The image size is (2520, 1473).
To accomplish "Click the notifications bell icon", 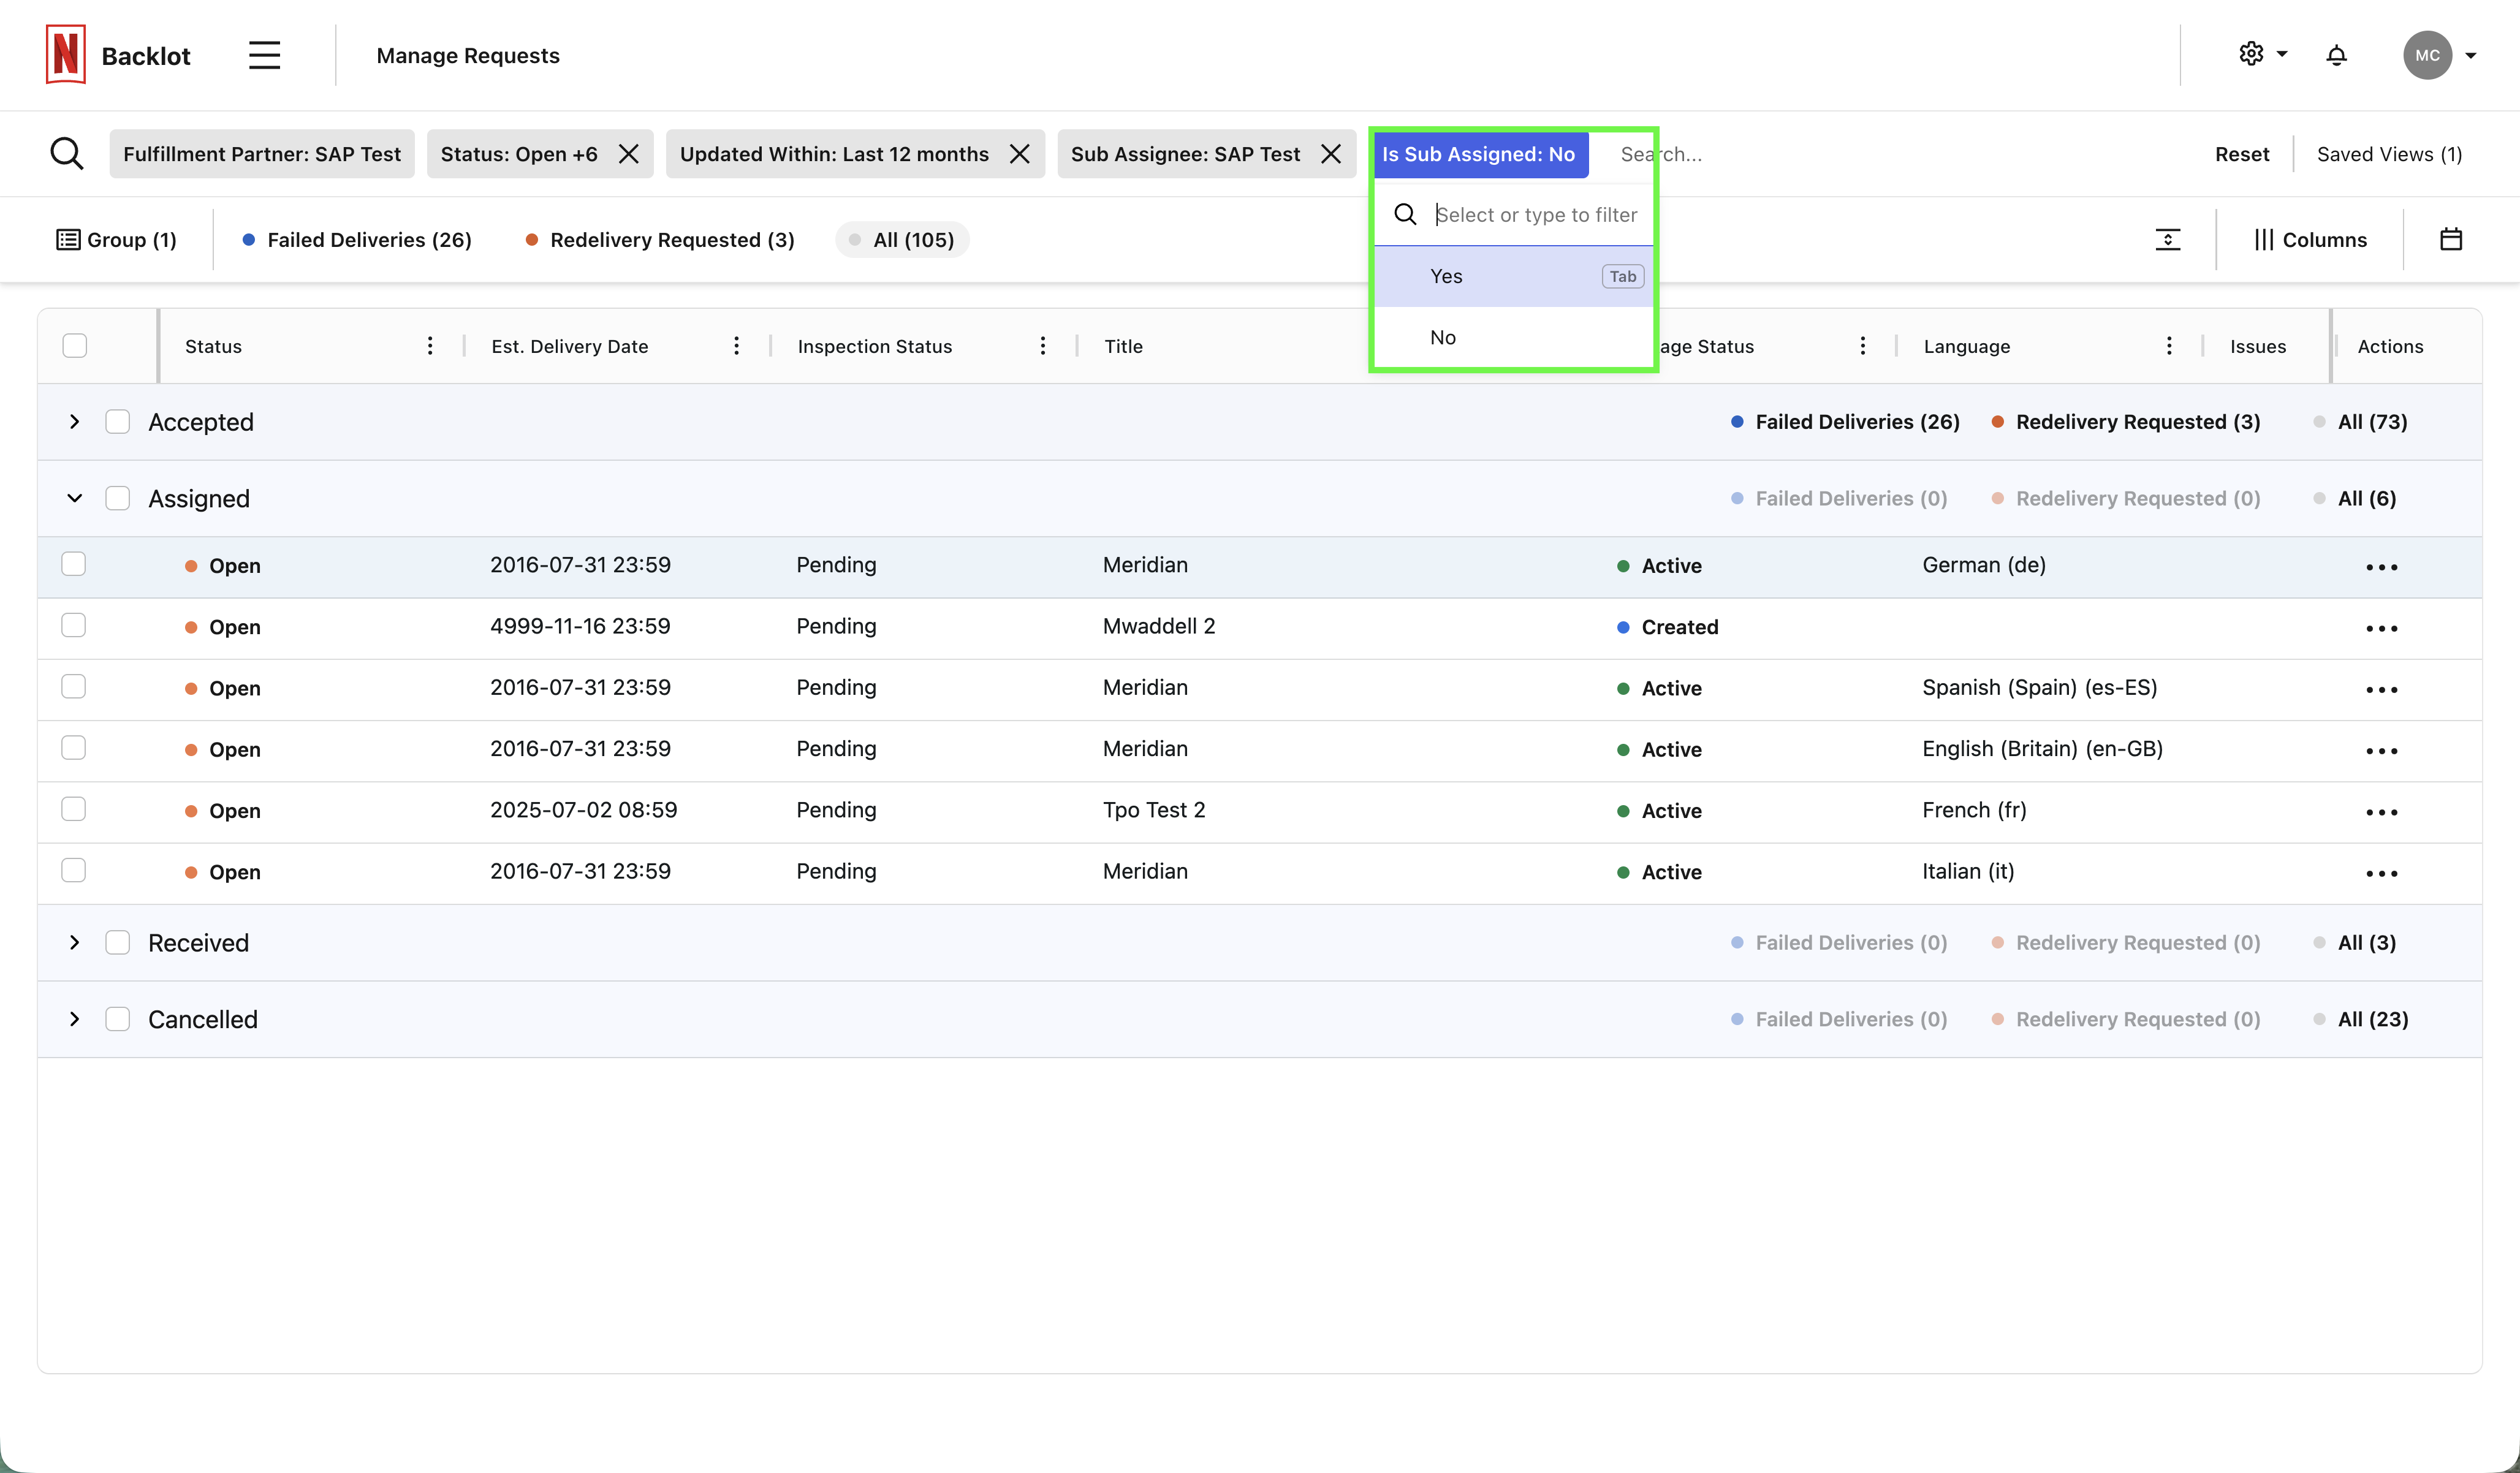I will point(2336,55).
